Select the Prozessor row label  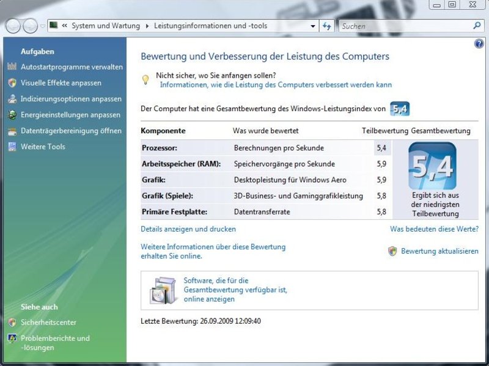click(160, 148)
